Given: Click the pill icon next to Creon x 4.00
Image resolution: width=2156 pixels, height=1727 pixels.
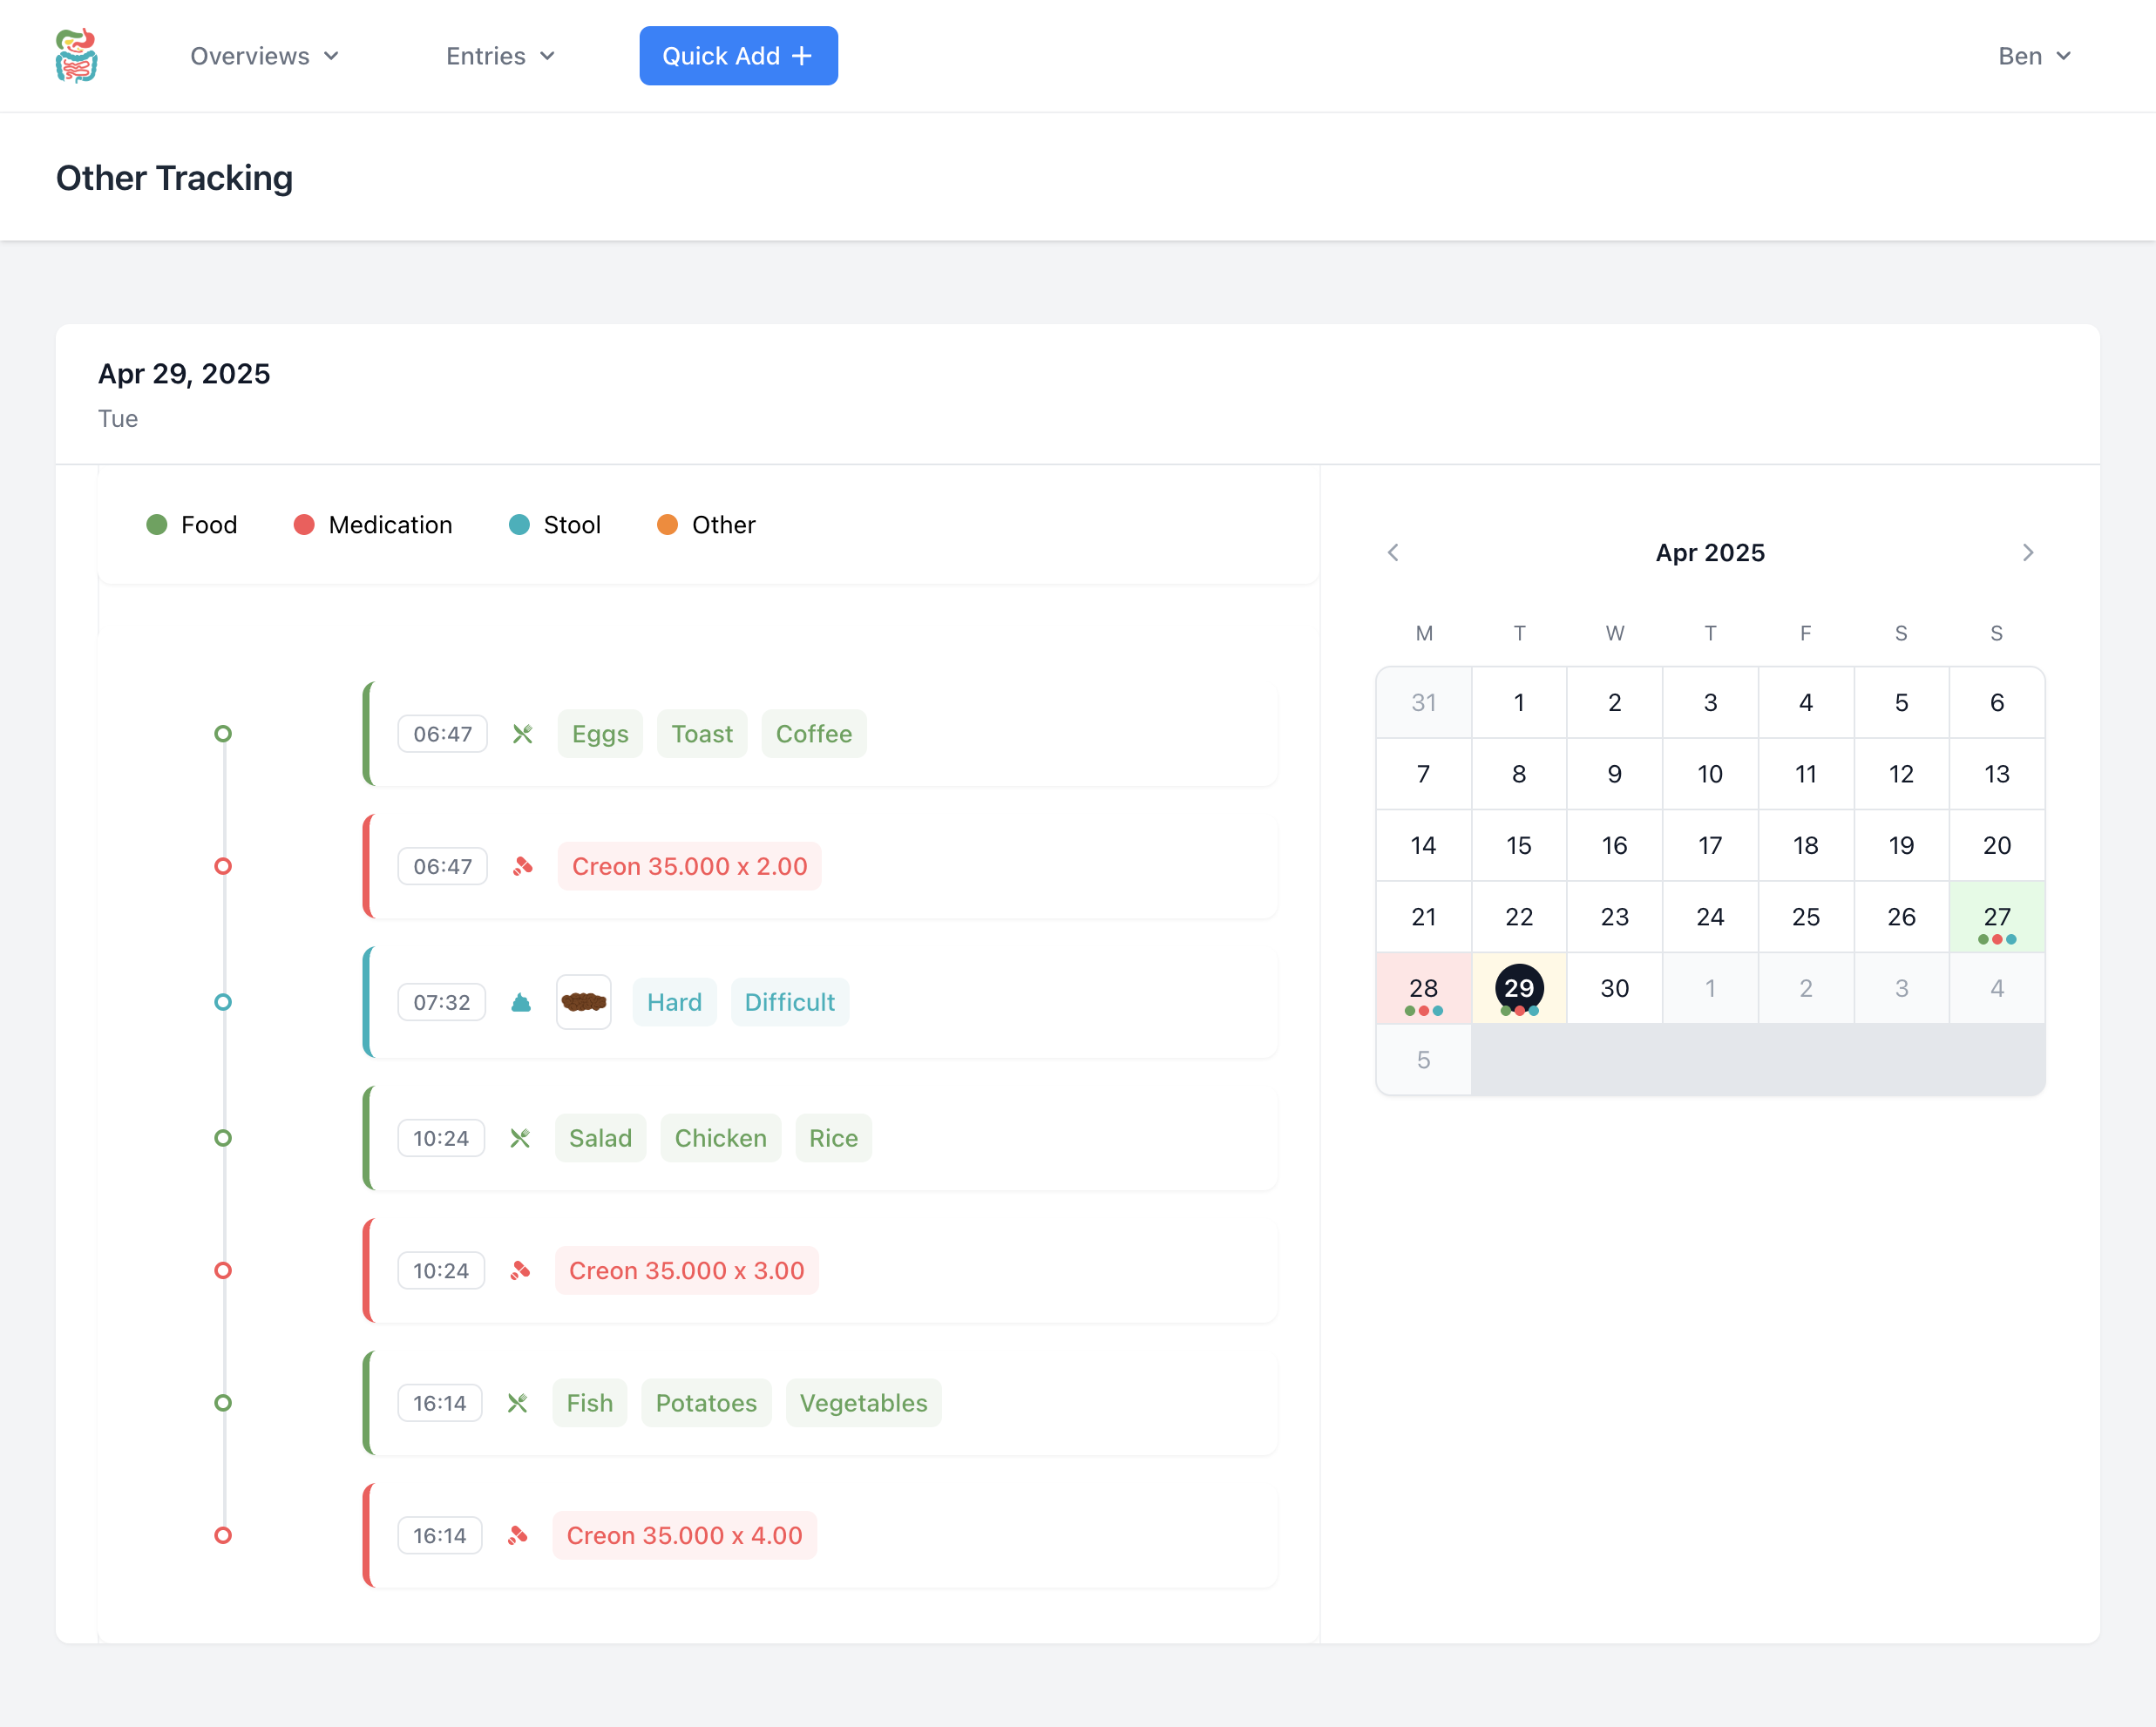Looking at the screenshot, I should 517,1535.
